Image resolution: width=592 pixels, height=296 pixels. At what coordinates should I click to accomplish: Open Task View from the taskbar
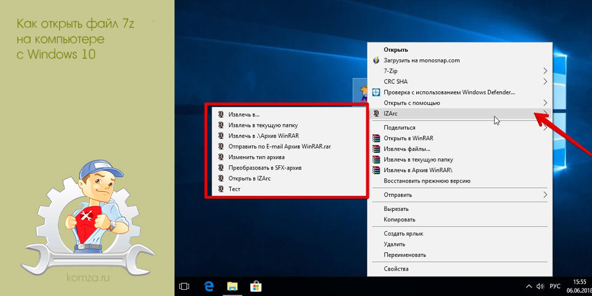coord(184,286)
